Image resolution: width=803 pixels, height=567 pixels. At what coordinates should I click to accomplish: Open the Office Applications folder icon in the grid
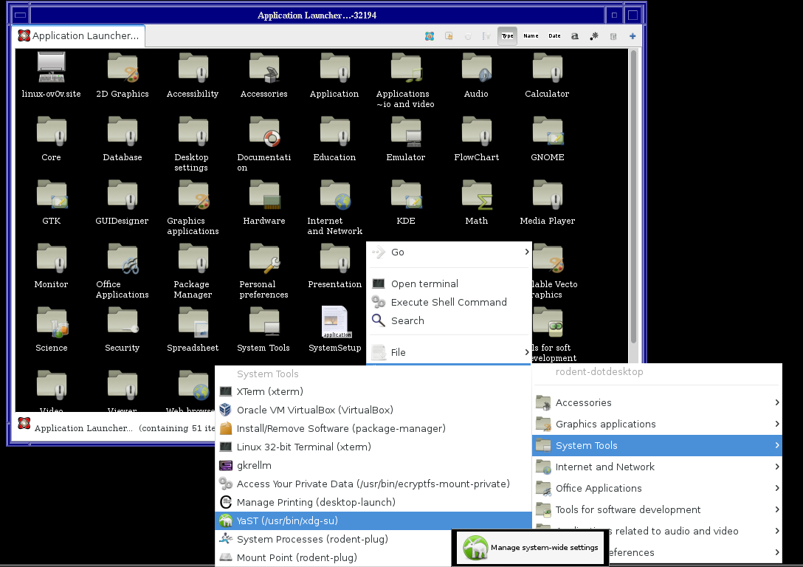[x=123, y=258]
